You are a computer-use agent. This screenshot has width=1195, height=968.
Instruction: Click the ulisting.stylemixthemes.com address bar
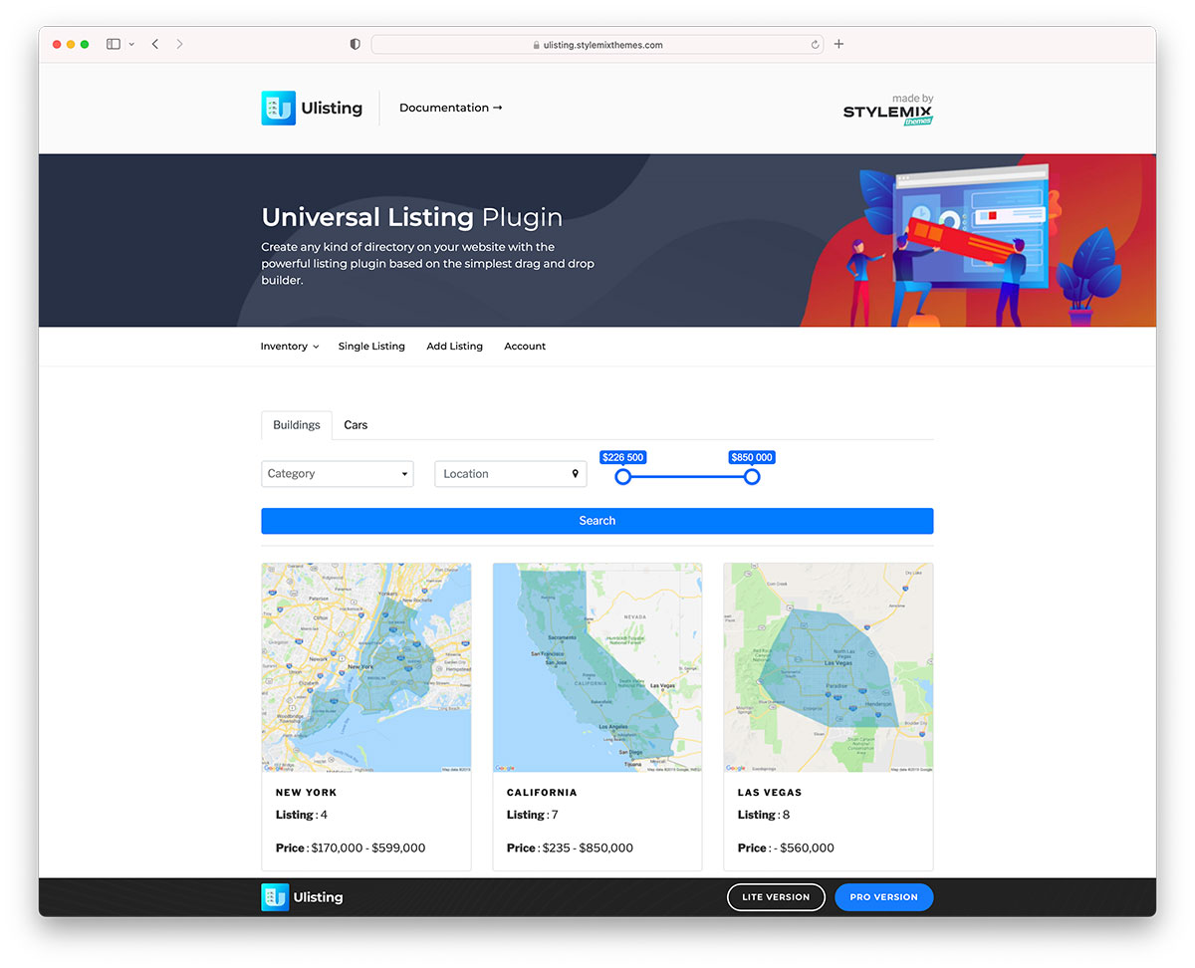tap(597, 45)
